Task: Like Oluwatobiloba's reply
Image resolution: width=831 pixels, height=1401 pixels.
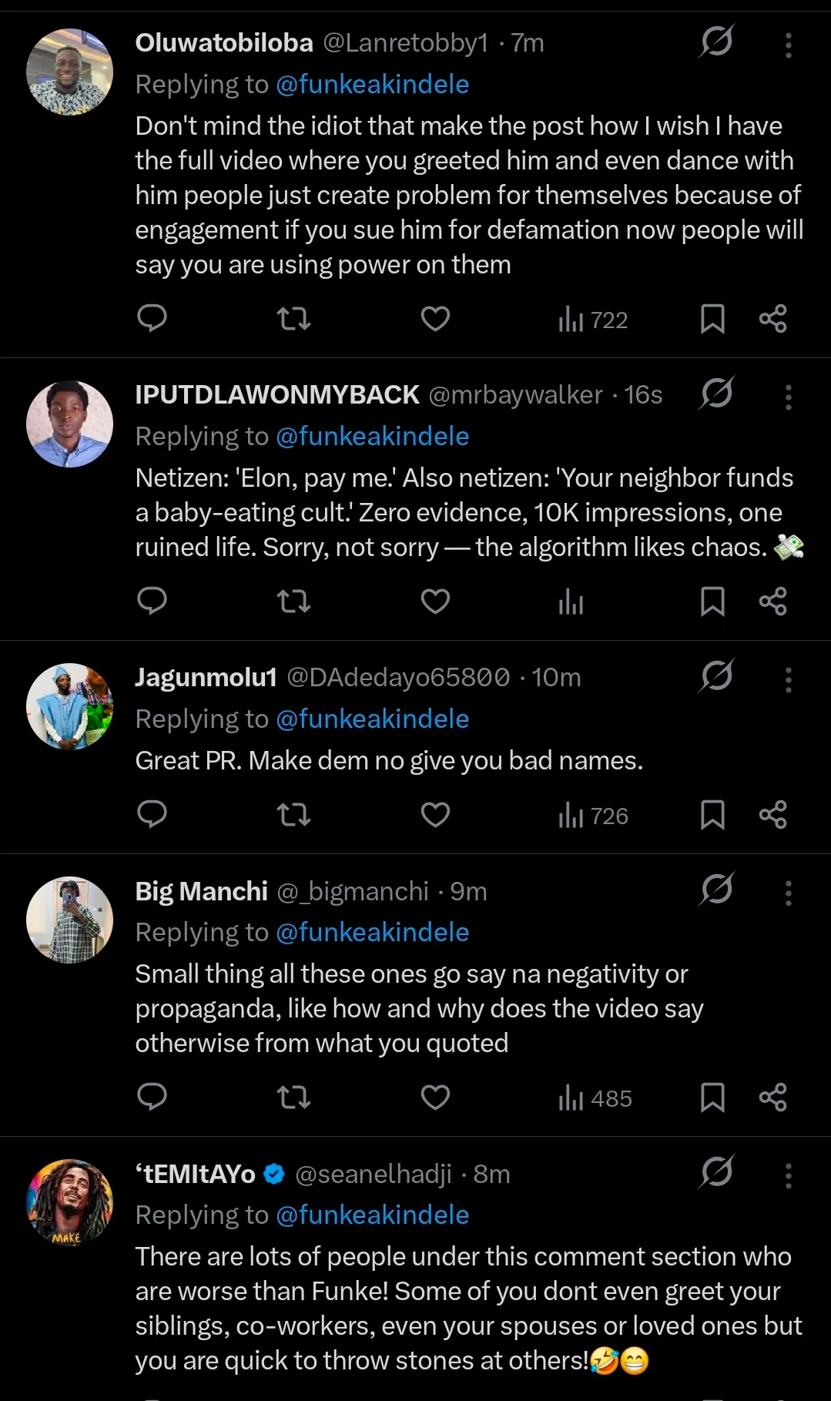Action: pos(435,318)
